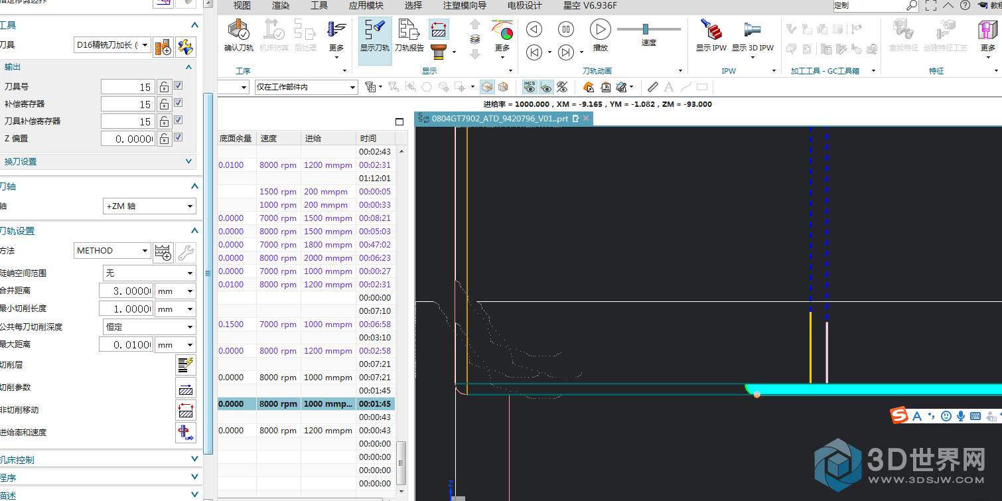Toggle shaded cube display icon in selection bar

488,87
